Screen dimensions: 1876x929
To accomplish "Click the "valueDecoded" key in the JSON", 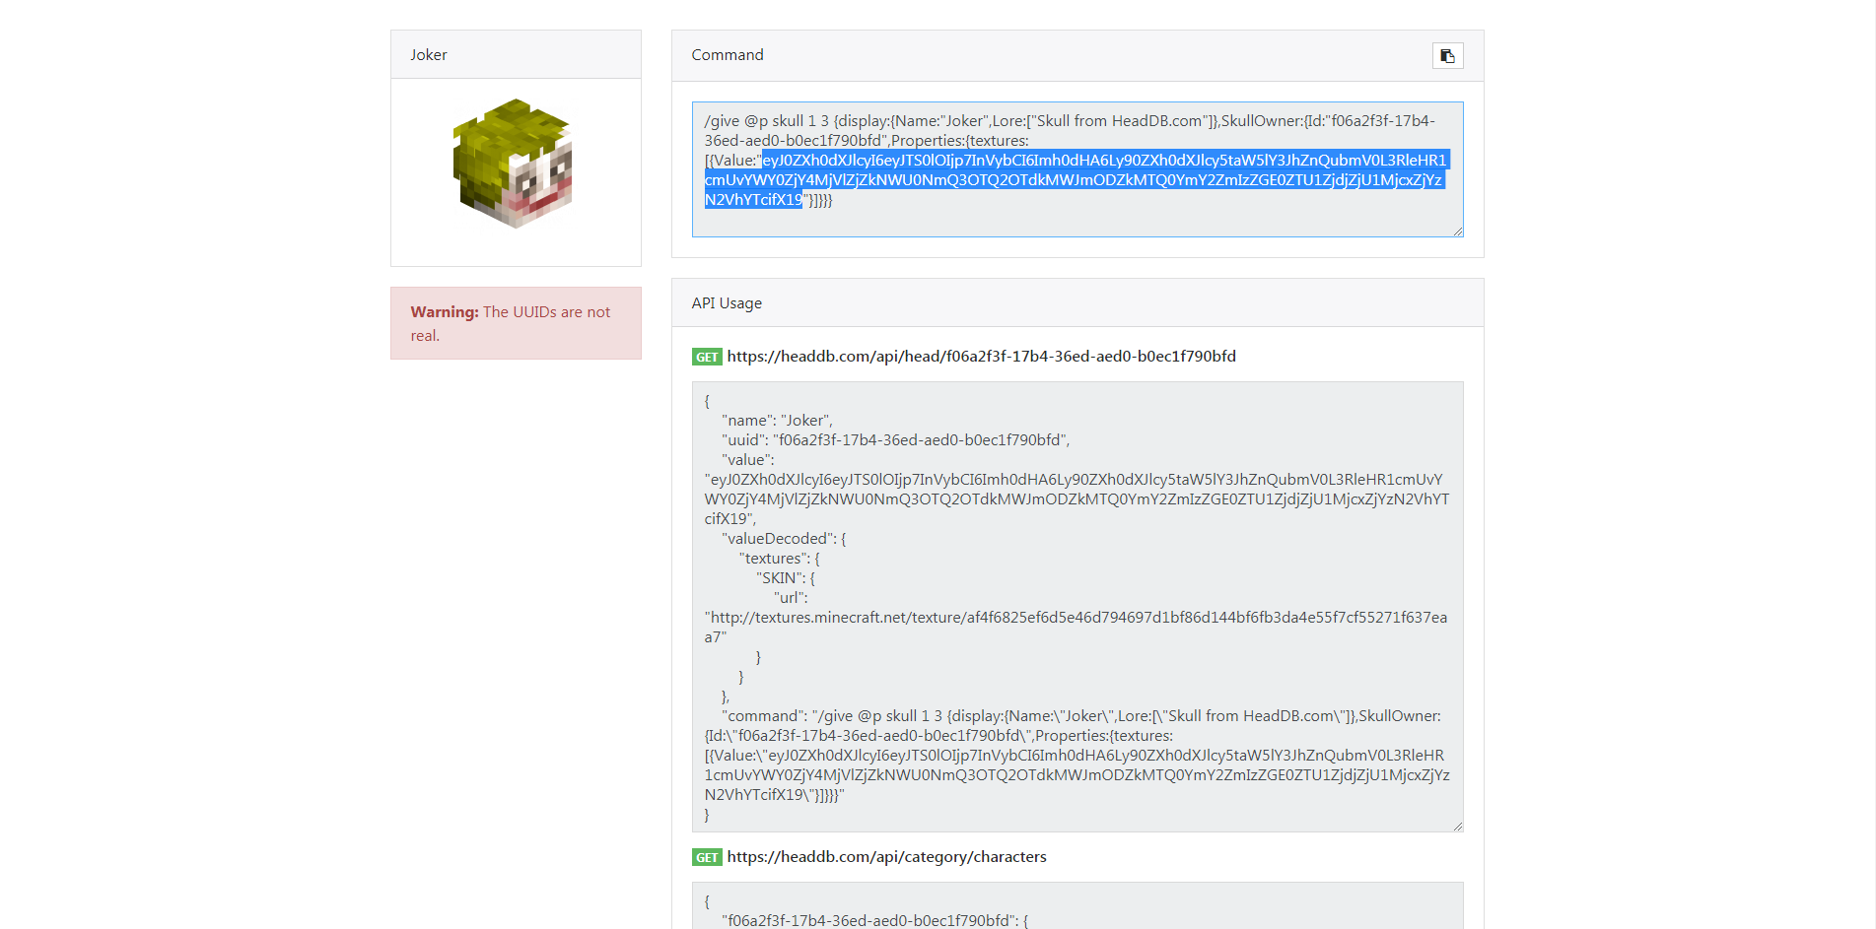I will [780, 539].
